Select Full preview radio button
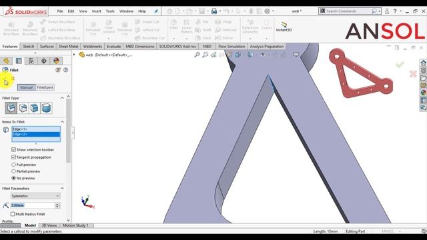 click(x=13, y=165)
